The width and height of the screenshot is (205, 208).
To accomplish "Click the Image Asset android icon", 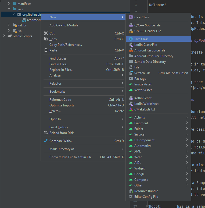I will [131, 84].
